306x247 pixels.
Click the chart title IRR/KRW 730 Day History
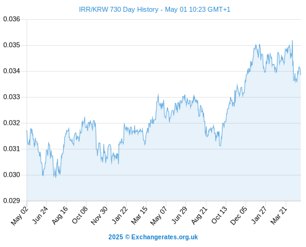point(119,9)
